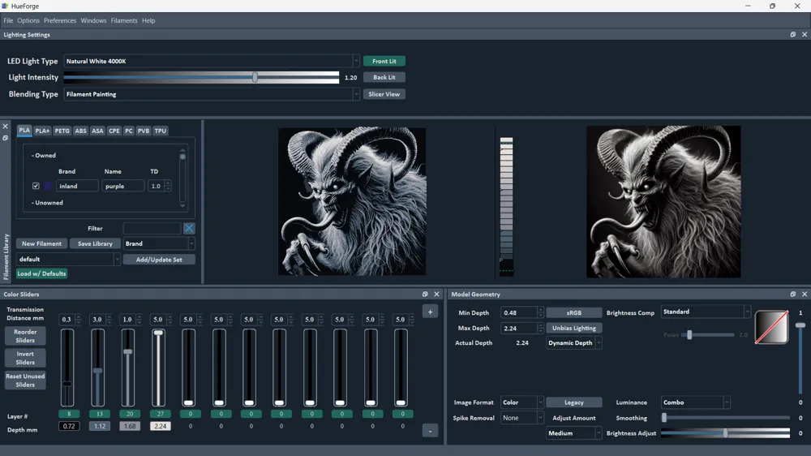Click the Add/Update Set button

[x=159, y=260]
